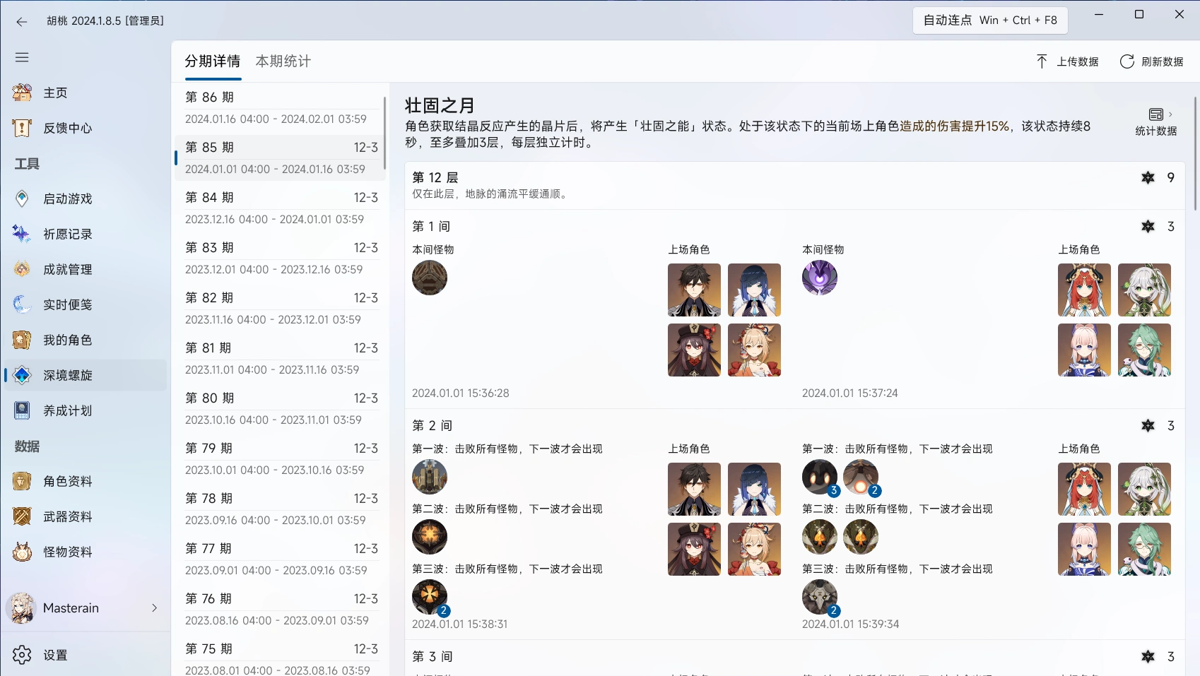Click the 第 2 间 first-wave monster in first half
1200x676 pixels.
point(430,477)
